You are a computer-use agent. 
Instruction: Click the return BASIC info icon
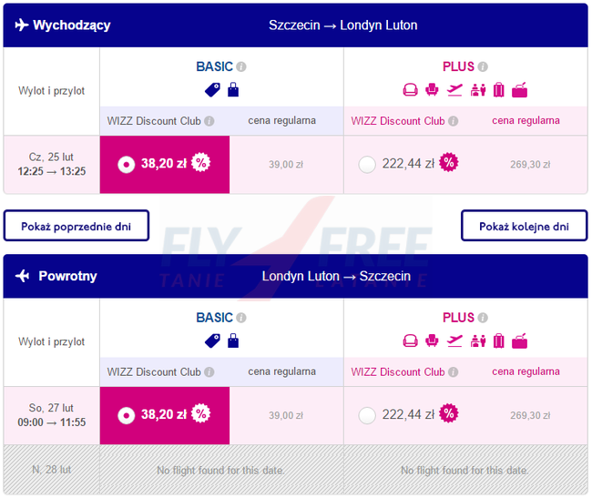[241, 318]
